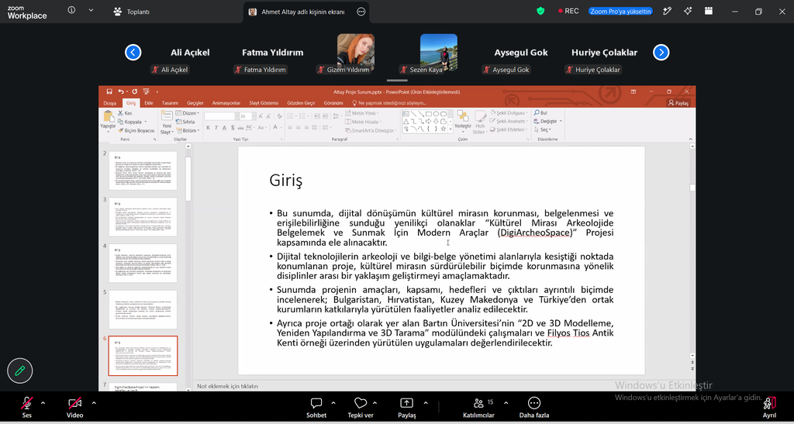Image resolution: width=794 pixels, height=424 pixels.
Task: Expand chat options arrow next to Sohbet
Action: click(333, 403)
